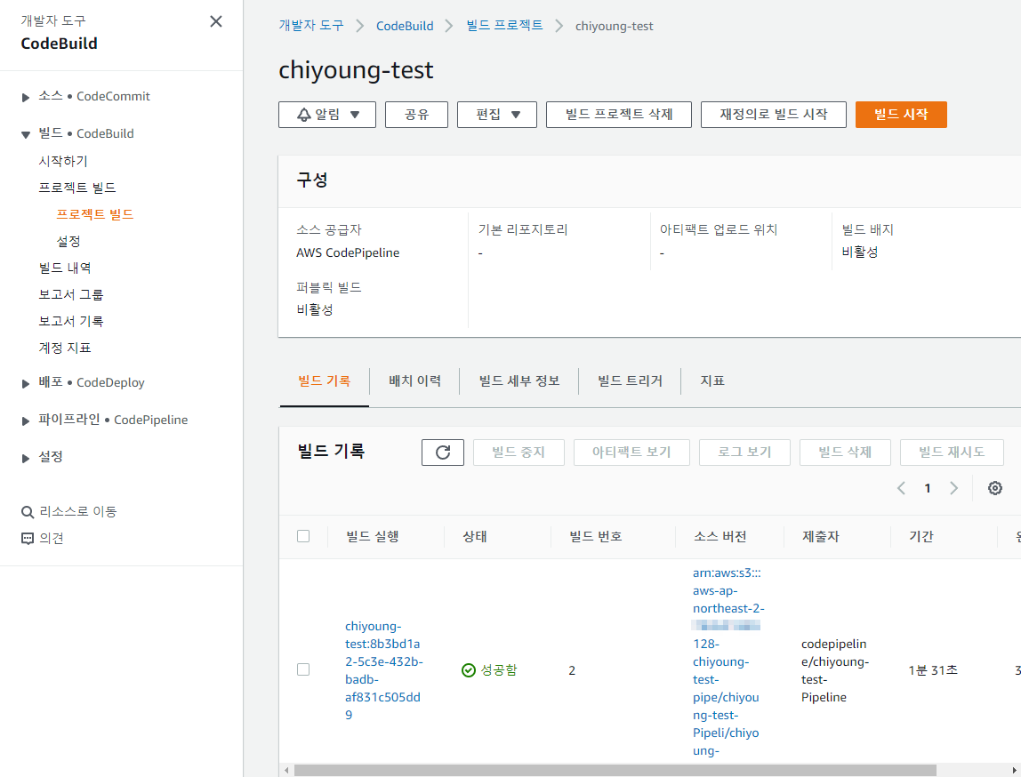
Task: Open CodeBuild breadcrumb link
Action: [405, 26]
